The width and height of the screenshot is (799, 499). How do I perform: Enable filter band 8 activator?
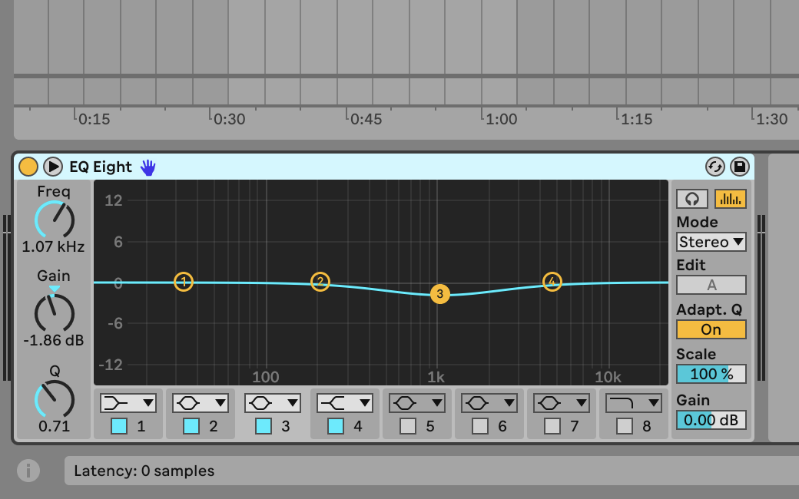point(625,425)
